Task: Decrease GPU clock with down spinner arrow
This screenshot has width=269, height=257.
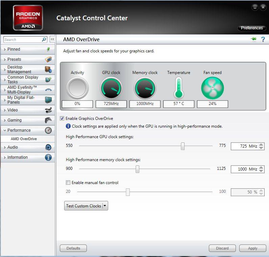Action: tap(261, 148)
